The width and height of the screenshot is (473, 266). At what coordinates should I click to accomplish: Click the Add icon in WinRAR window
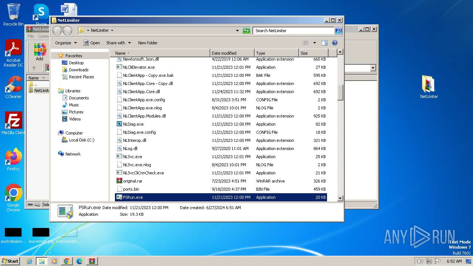tap(40, 52)
